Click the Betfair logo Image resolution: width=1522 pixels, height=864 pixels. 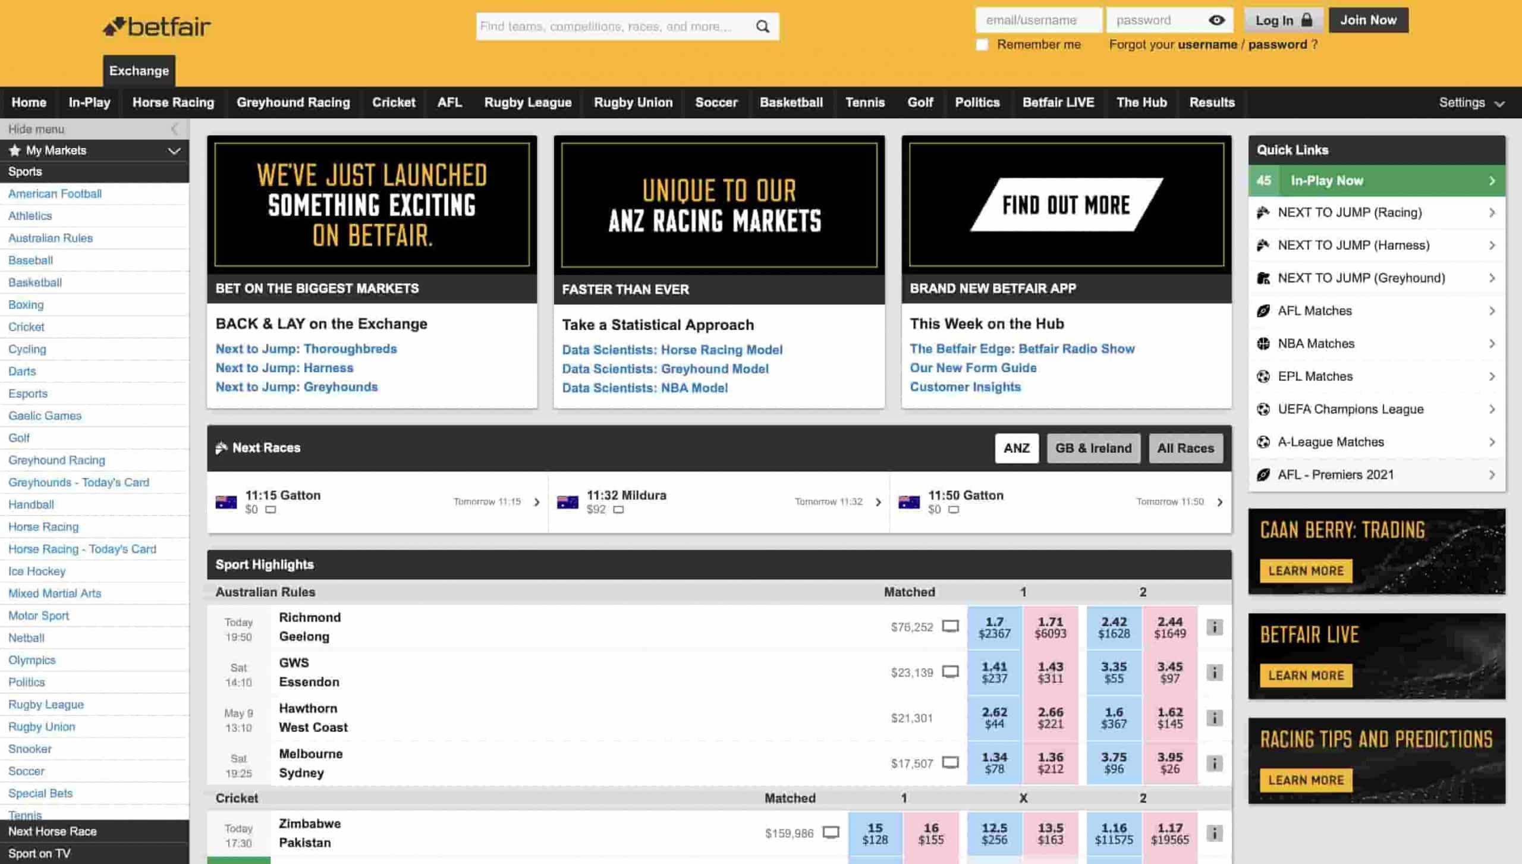(157, 27)
